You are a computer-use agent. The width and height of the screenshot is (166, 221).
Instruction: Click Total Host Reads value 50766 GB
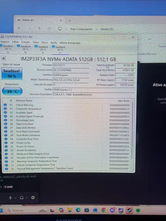125,65
